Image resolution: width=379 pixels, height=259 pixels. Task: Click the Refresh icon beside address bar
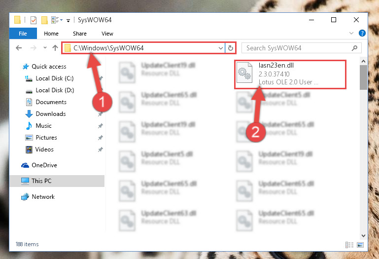(x=230, y=48)
